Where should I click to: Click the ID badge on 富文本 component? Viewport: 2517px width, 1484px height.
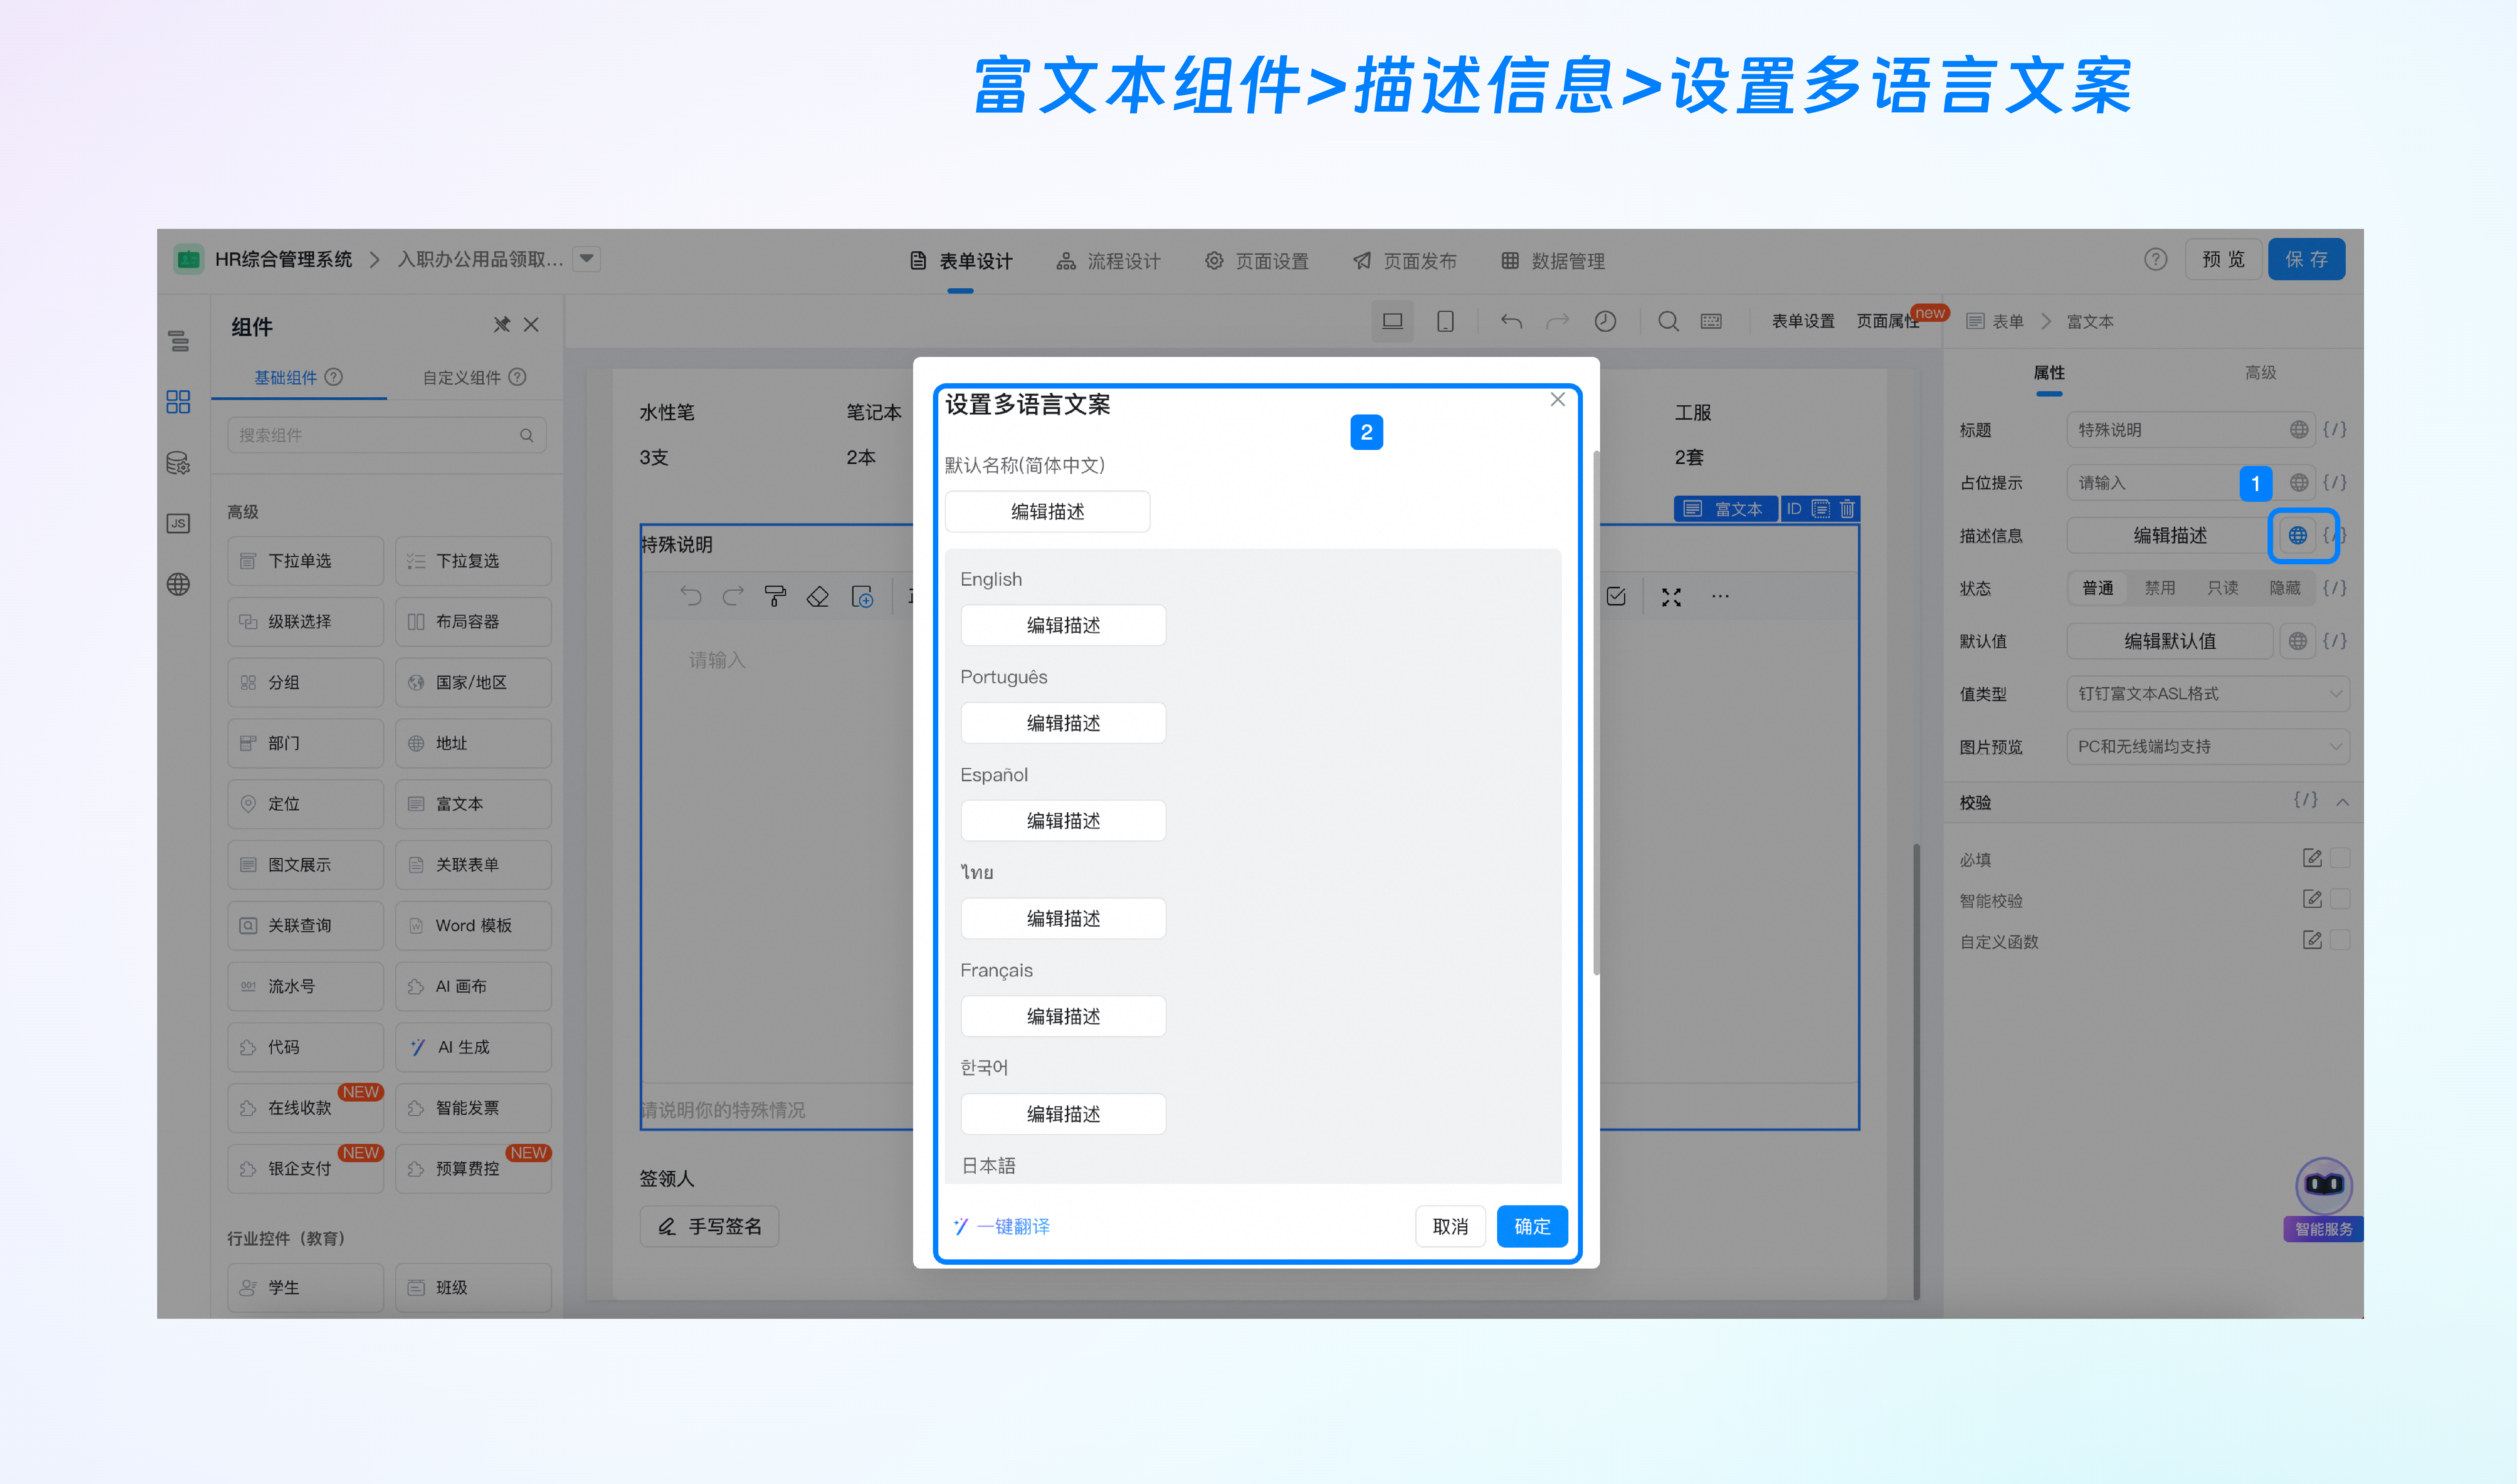point(1794,509)
